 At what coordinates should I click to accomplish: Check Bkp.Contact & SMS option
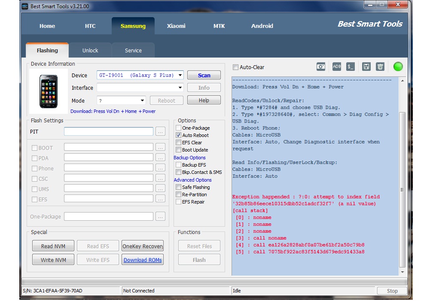click(178, 172)
